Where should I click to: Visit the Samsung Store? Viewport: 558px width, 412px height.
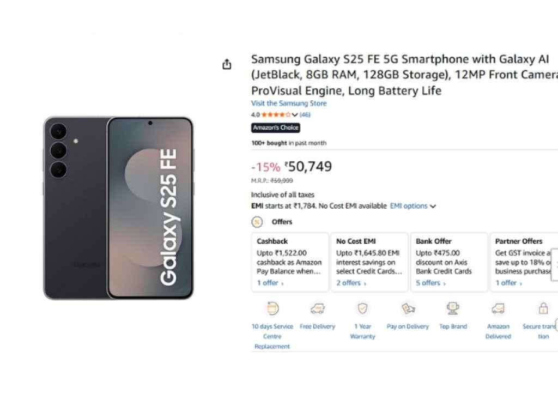point(289,103)
